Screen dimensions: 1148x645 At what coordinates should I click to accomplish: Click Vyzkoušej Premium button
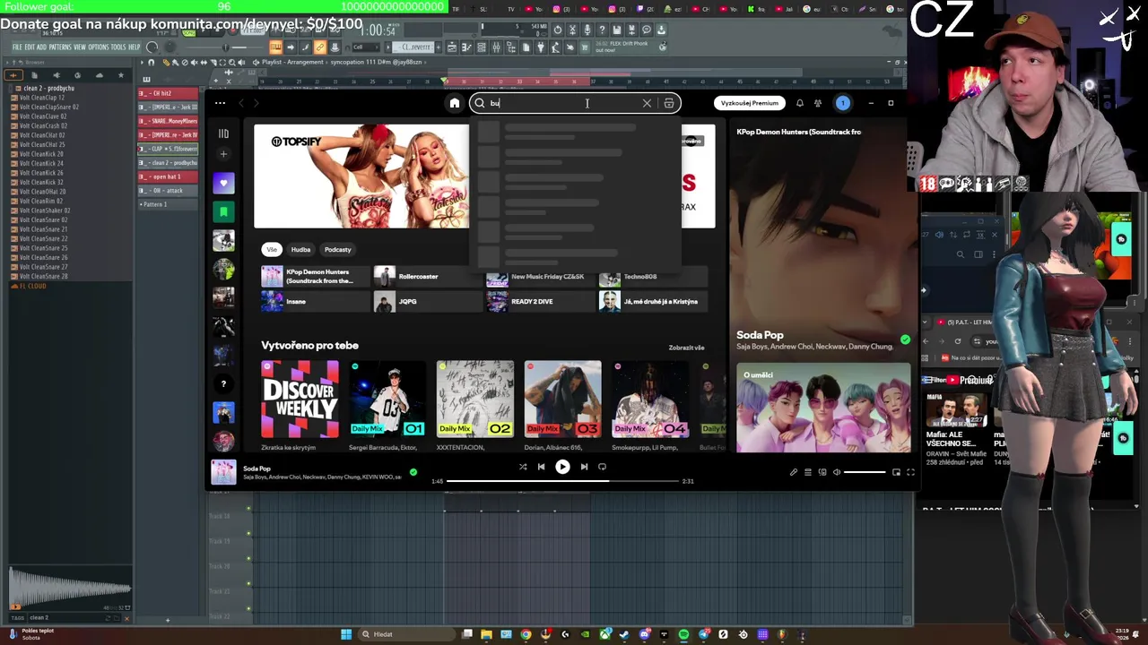pos(750,103)
